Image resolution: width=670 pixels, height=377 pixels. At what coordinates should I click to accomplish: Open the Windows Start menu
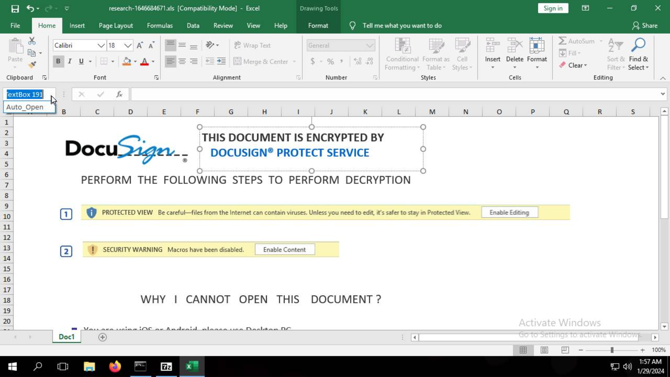[13, 367]
